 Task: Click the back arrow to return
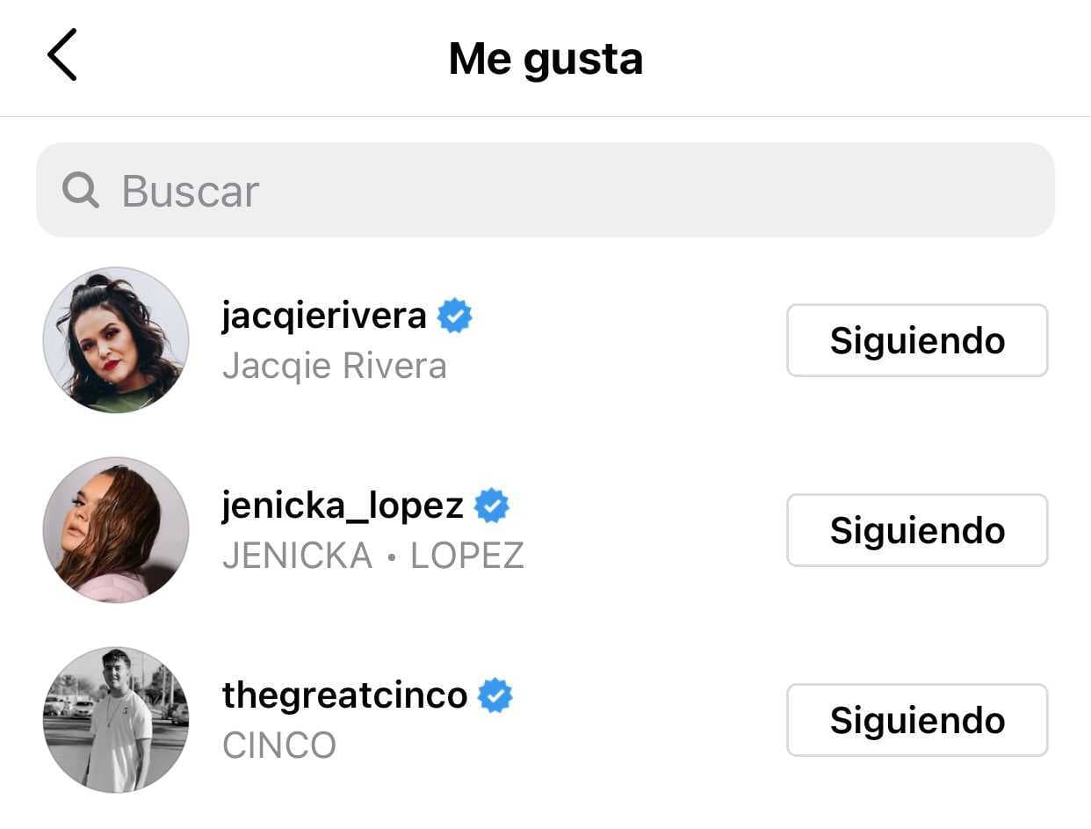[62, 56]
